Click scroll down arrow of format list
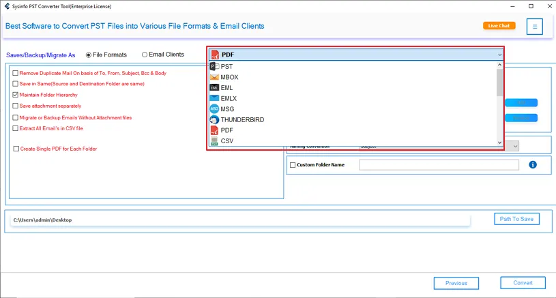This screenshot has height=298, width=556. (x=499, y=143)
